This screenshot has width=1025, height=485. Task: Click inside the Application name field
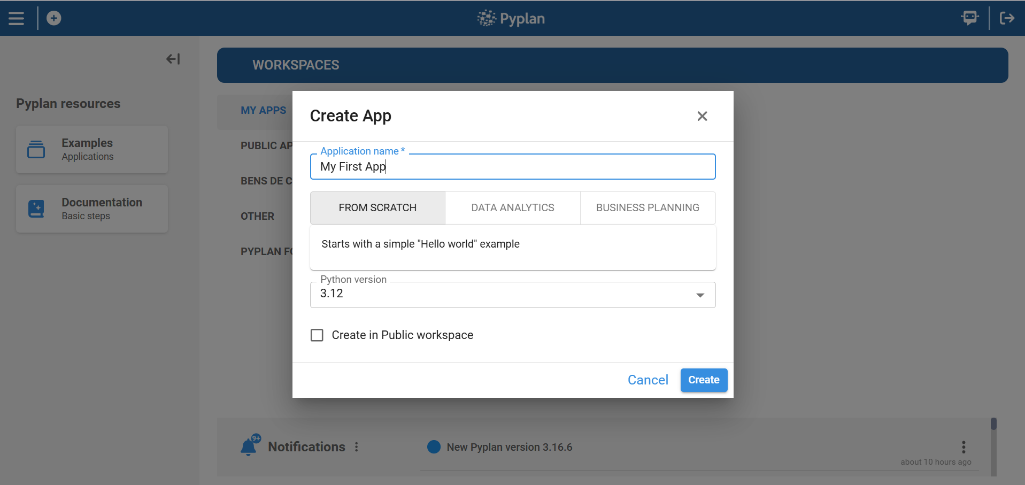click(x=512, y=166)
